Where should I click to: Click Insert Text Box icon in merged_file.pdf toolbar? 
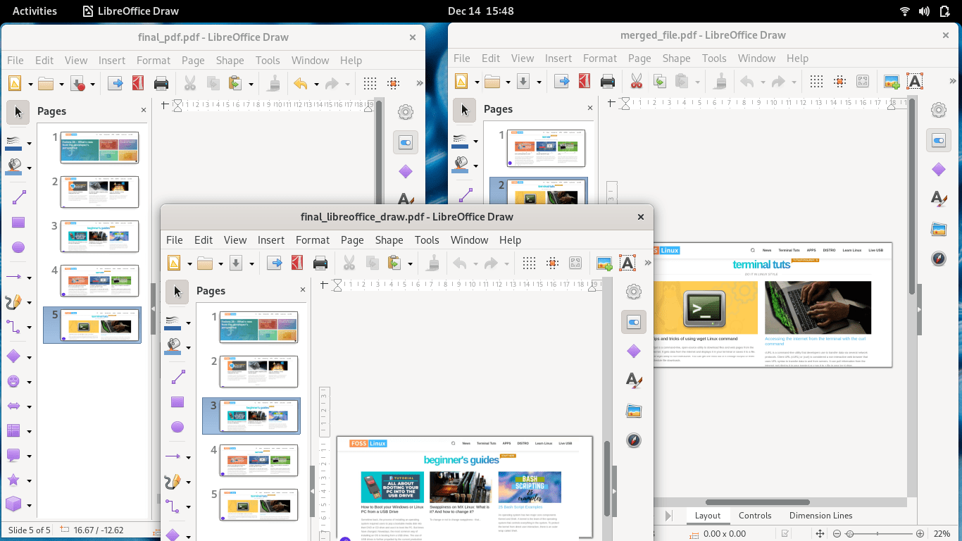914,82
